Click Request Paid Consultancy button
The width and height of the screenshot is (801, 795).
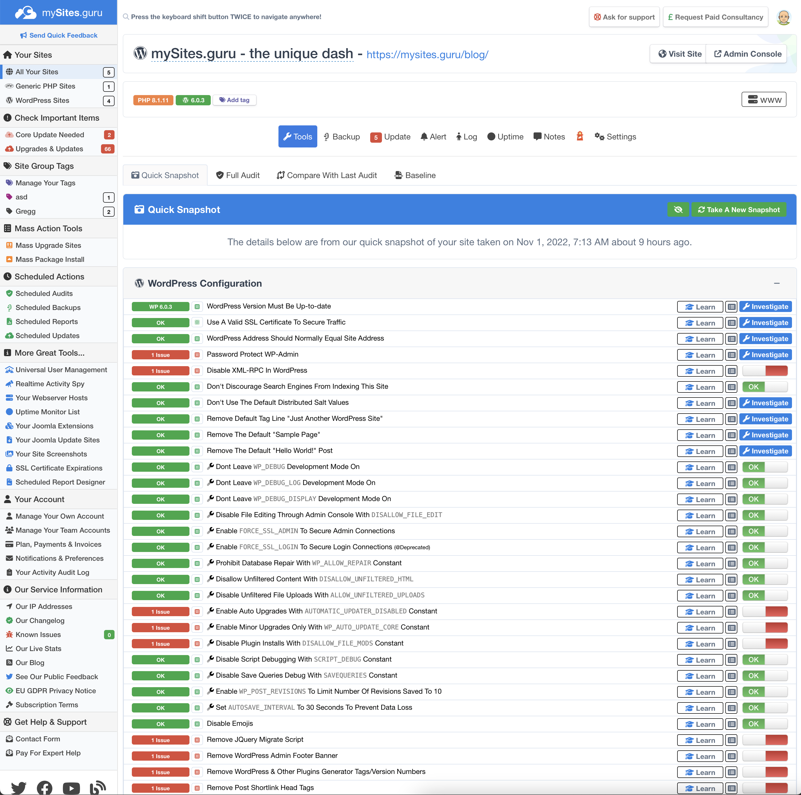click(715, 17)
